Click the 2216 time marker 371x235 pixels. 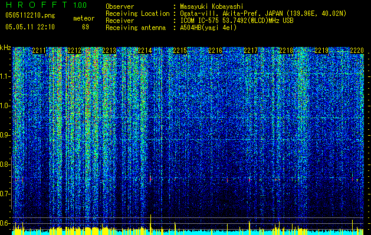click(x=215, y=51)
